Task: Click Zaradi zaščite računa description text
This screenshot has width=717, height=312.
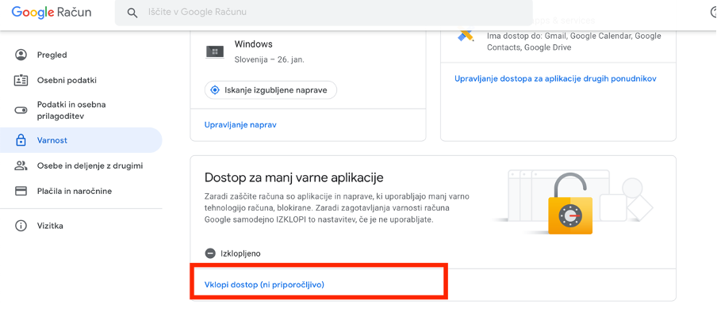Action: 337,207
